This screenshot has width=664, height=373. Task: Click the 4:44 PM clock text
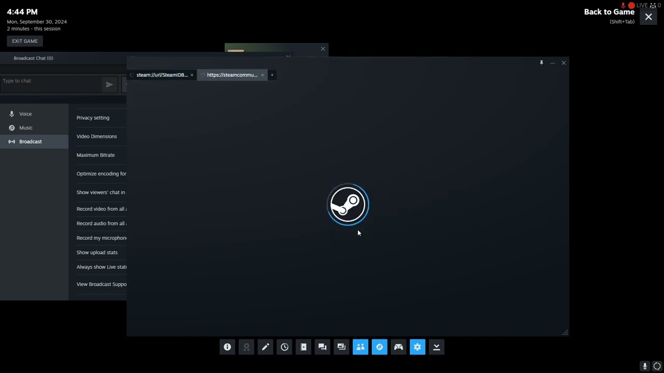tap(22, 11)
